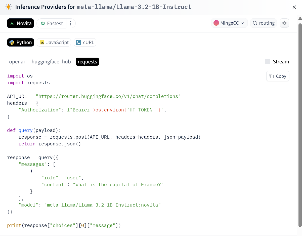Open the three-dot provider options menu
Viewport: 302px width, 236px height.
pyautogui.click(x=71, y=23)
